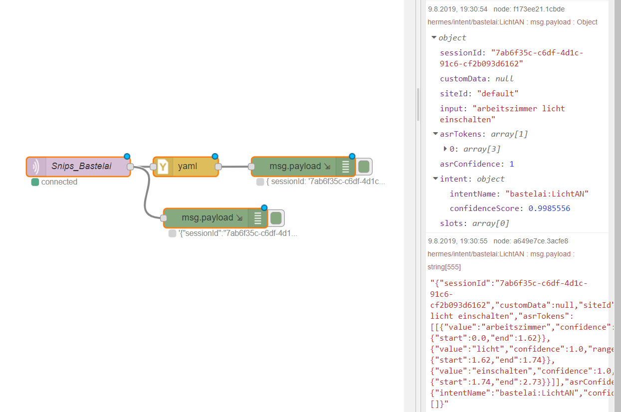Screen dimensions: 621x412
Task: Click the MQTT icon on Snips_Bastelai node
Action: 36,167
